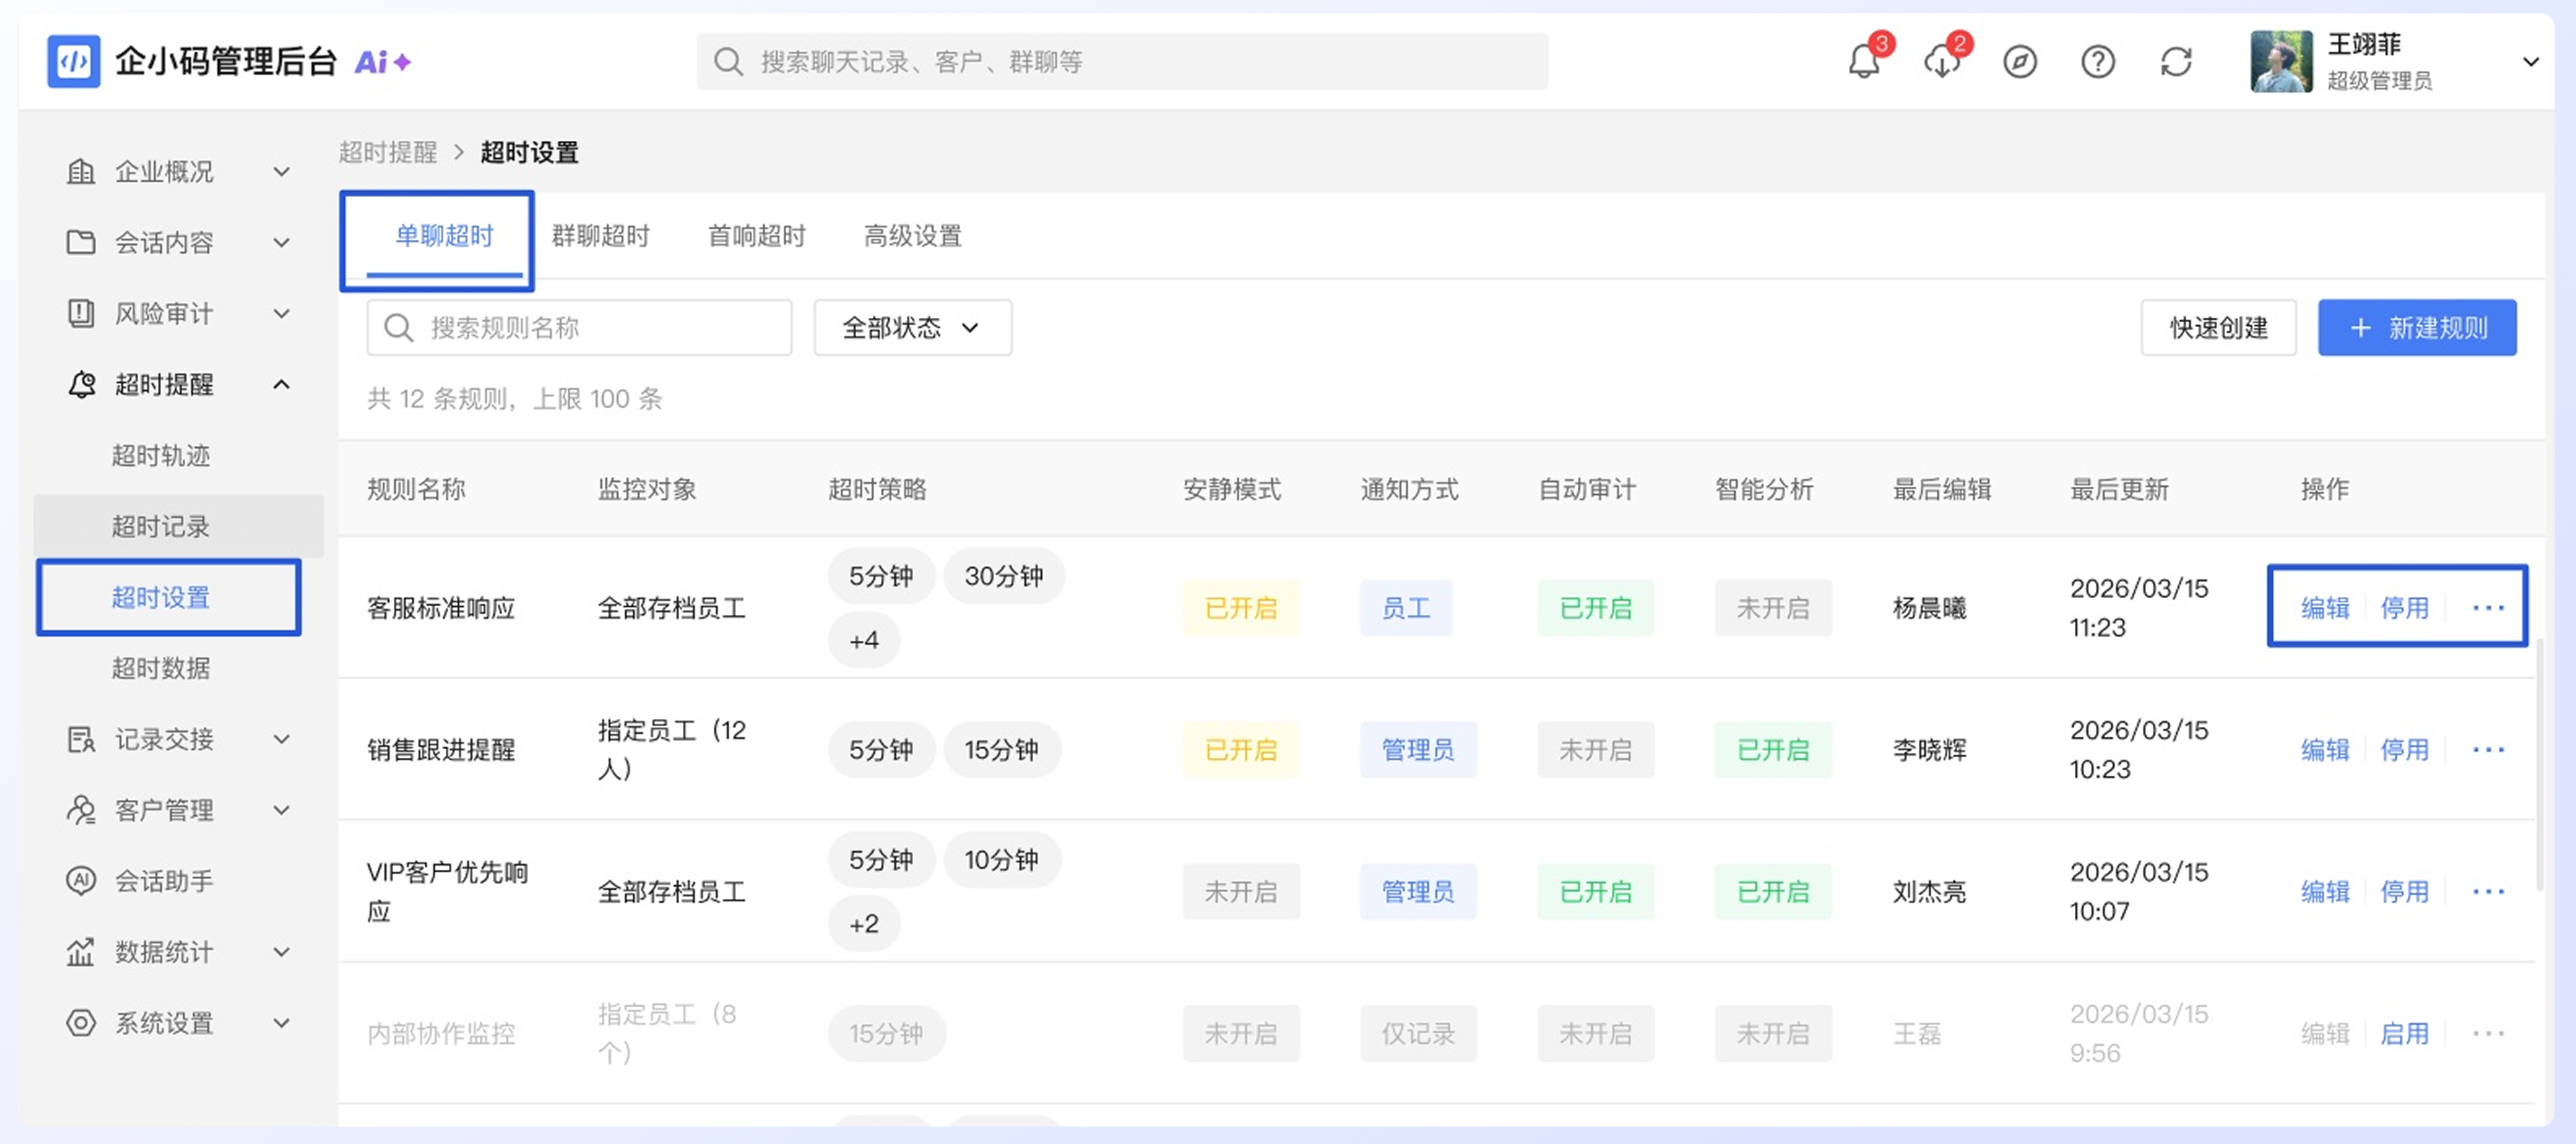Expand the 会话内容 menu chevron

(282, 242)
